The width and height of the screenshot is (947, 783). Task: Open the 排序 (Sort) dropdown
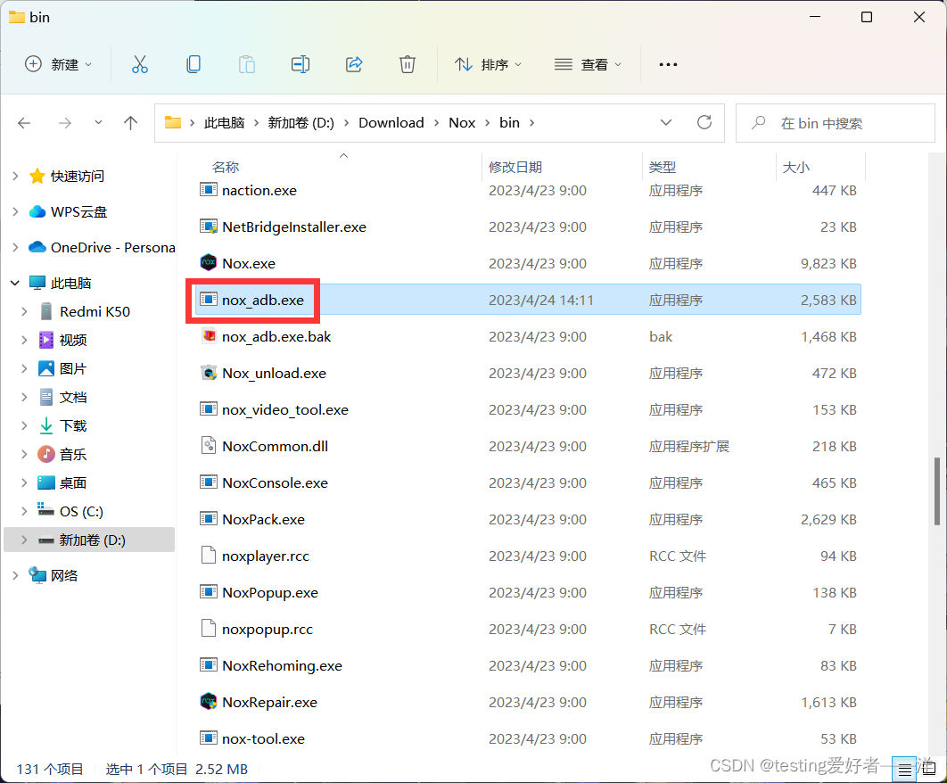point(488,64)
